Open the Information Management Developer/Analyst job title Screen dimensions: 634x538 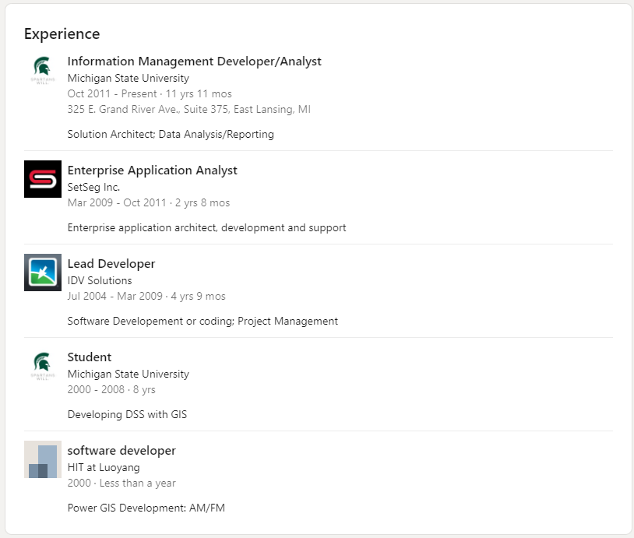click(x=194, y=62)
